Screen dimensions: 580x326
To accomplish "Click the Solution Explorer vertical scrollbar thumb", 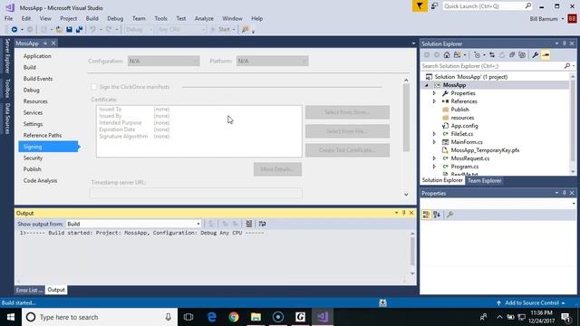I will click(573, 120).
